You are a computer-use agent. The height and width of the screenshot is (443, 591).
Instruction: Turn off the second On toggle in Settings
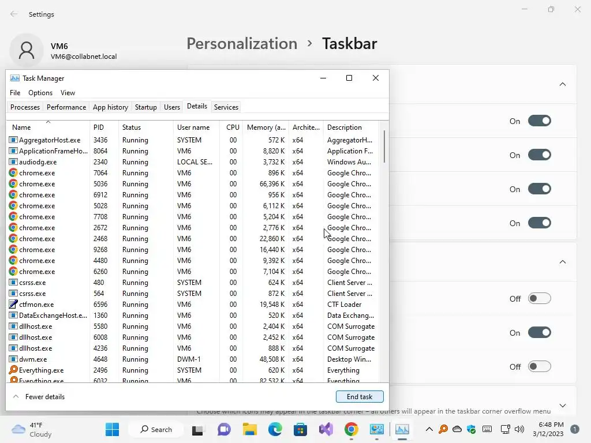click(x=540, y=155)
